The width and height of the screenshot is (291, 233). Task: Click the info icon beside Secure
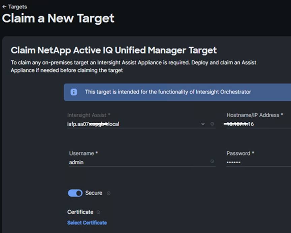click(x=108, y=194)
